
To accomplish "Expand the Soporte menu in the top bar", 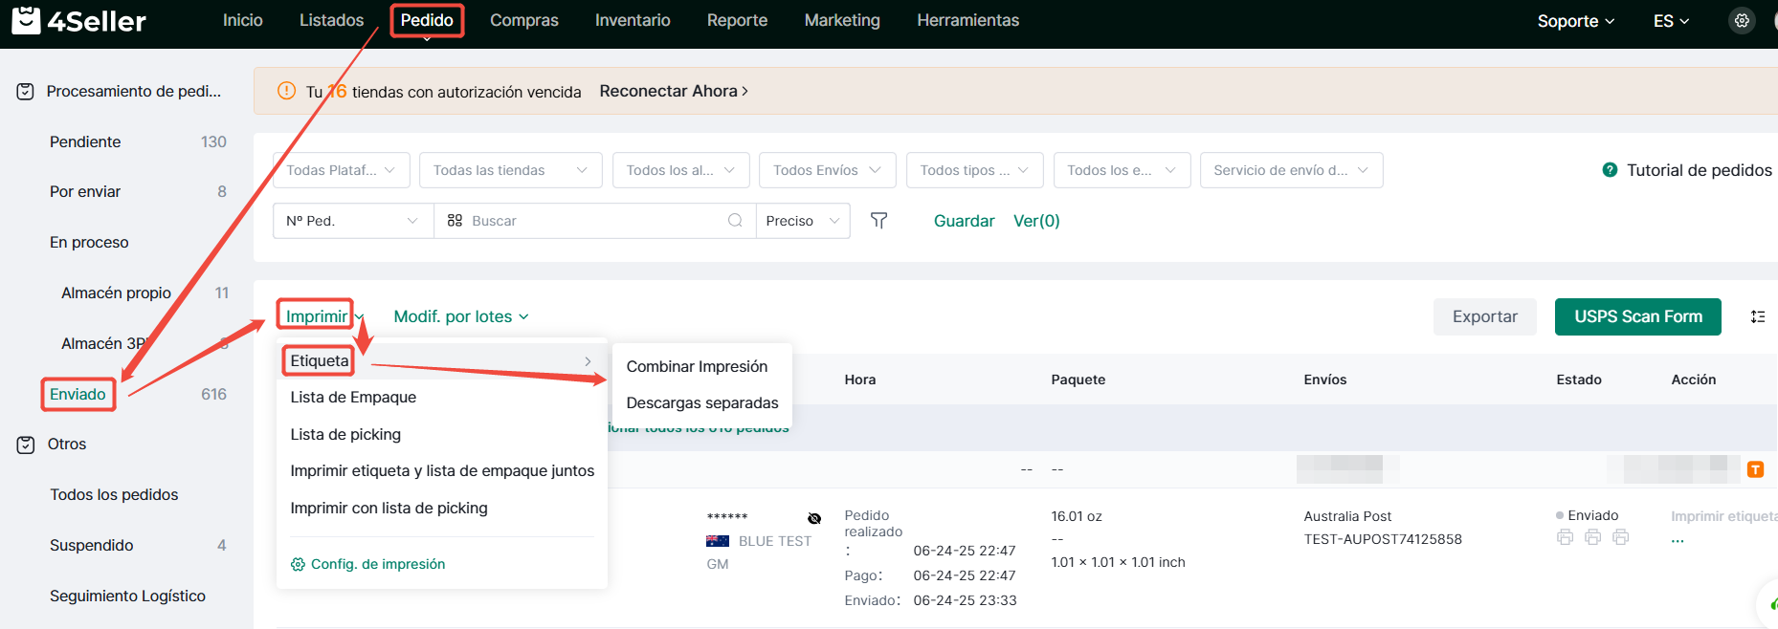I will point(1576,21).
